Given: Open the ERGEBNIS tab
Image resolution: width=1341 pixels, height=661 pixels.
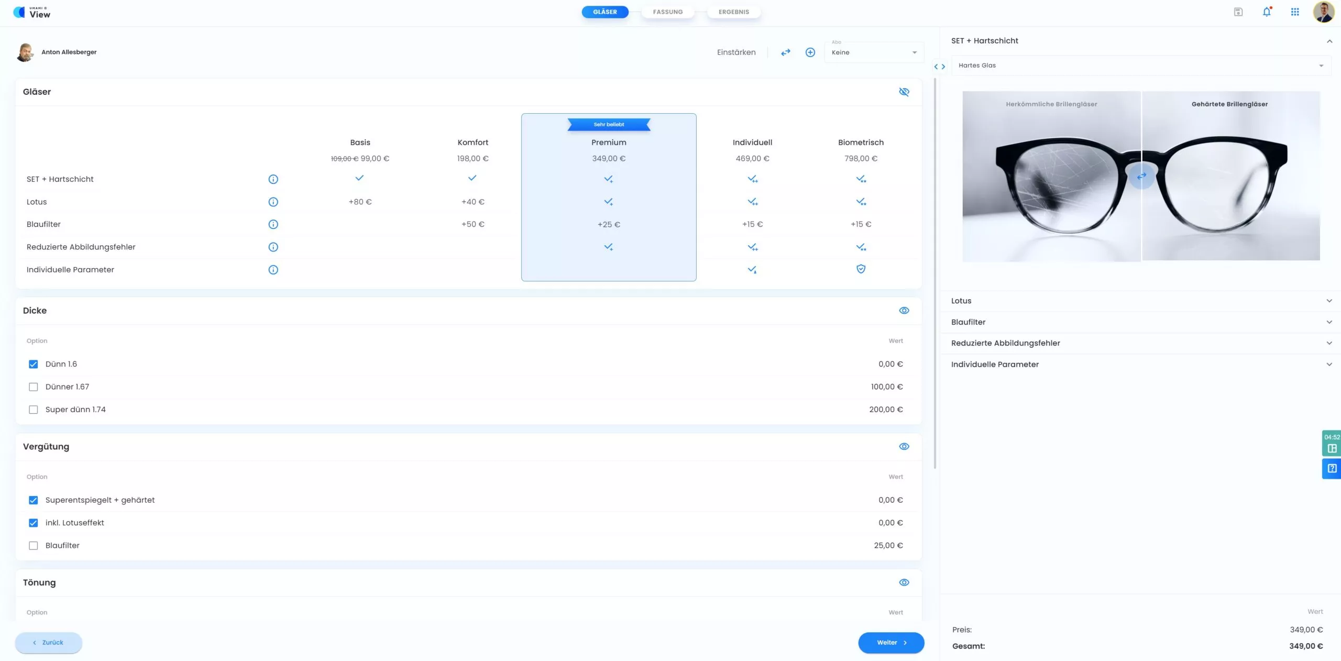Looking at the screenshot, I should pos(733,11).
